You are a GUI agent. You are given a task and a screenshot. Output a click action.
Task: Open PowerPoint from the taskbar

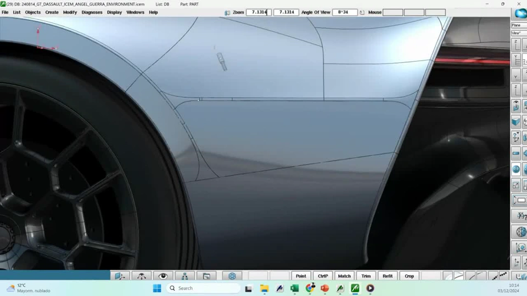[324, 288]
